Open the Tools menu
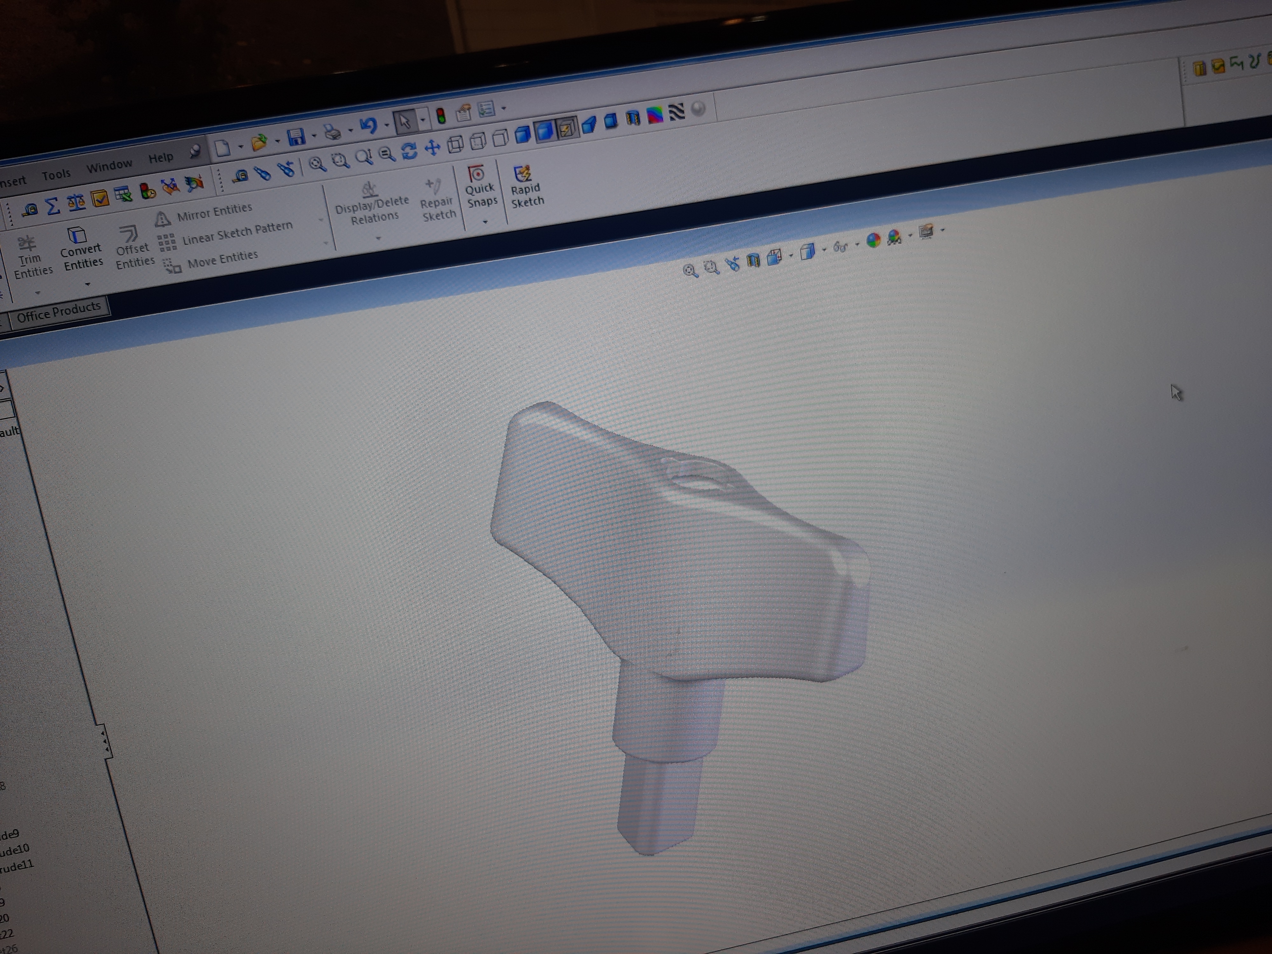1272x954 pixels. (56, 174)
